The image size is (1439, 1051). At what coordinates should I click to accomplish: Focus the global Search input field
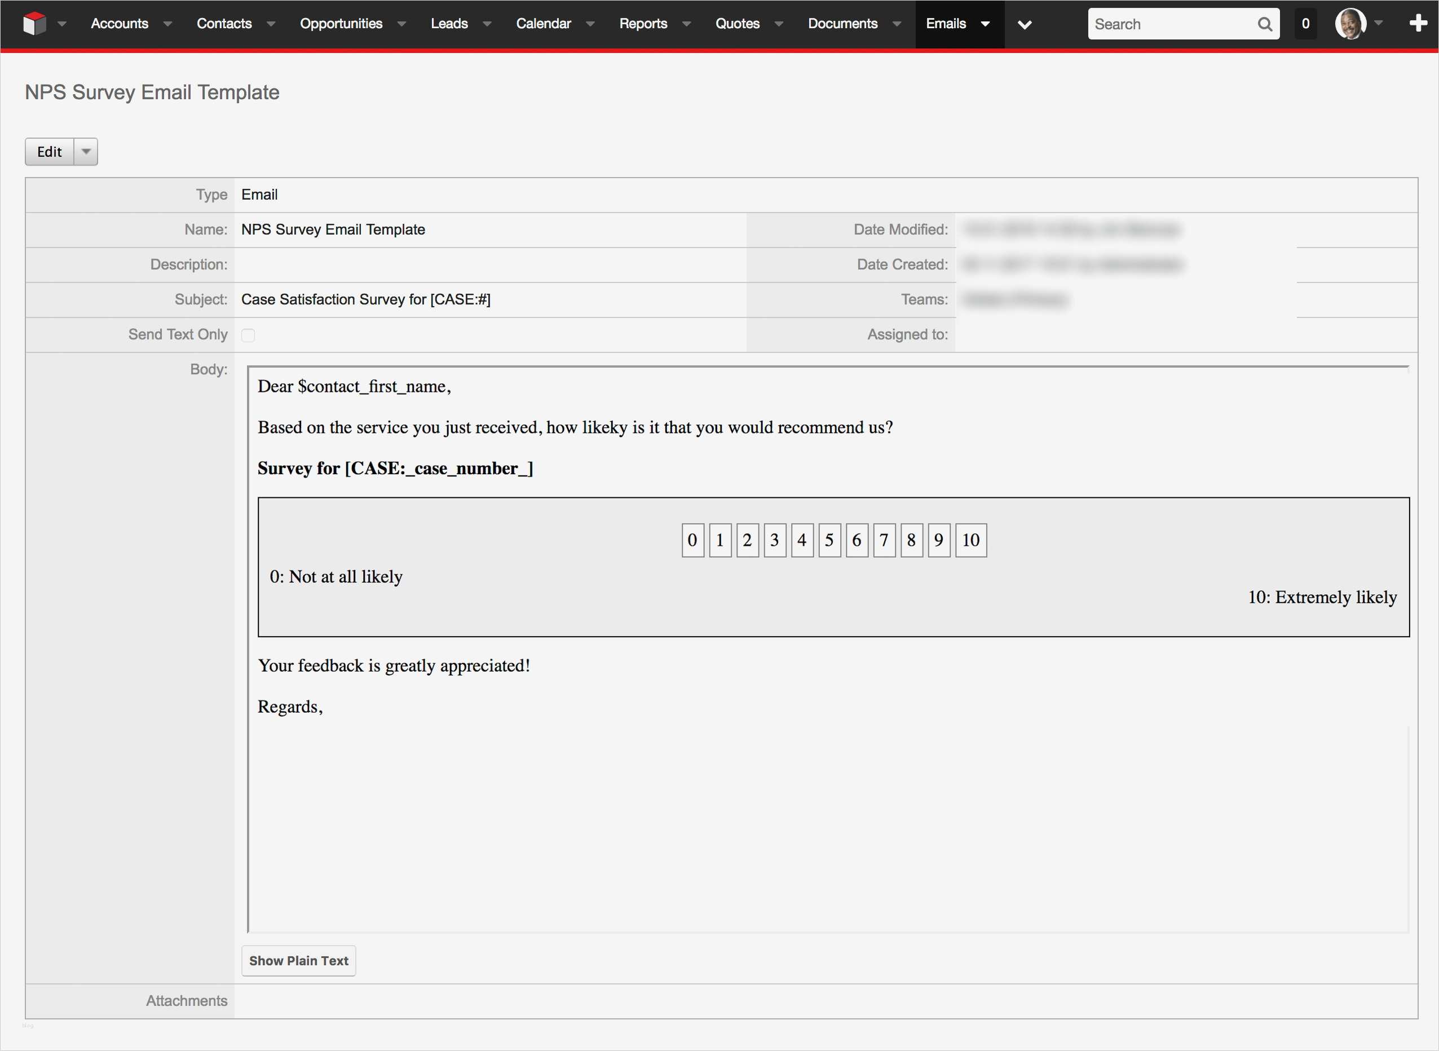point(1171,24)
